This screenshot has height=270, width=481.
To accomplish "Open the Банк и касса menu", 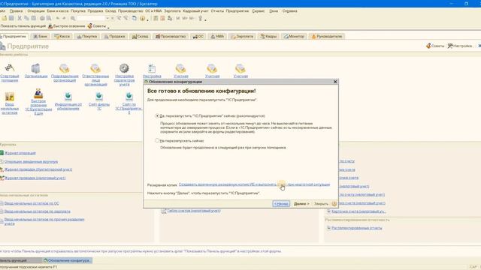I will (58, 11).
